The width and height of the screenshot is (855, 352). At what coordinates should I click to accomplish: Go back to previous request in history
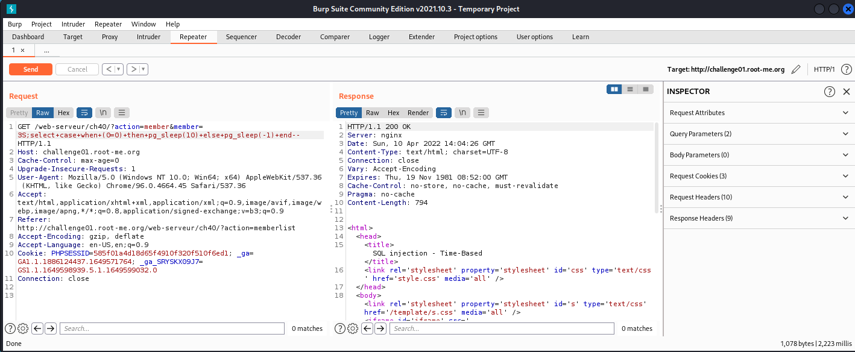point(109,69)
